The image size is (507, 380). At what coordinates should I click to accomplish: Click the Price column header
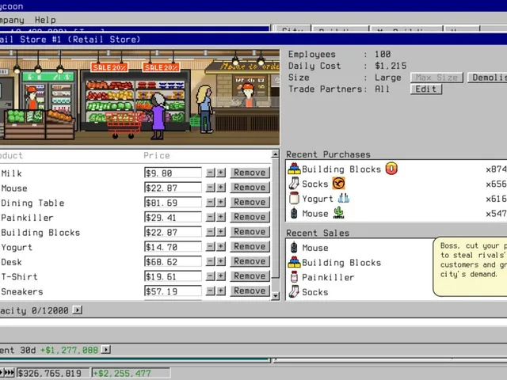(x=157, y=155)
